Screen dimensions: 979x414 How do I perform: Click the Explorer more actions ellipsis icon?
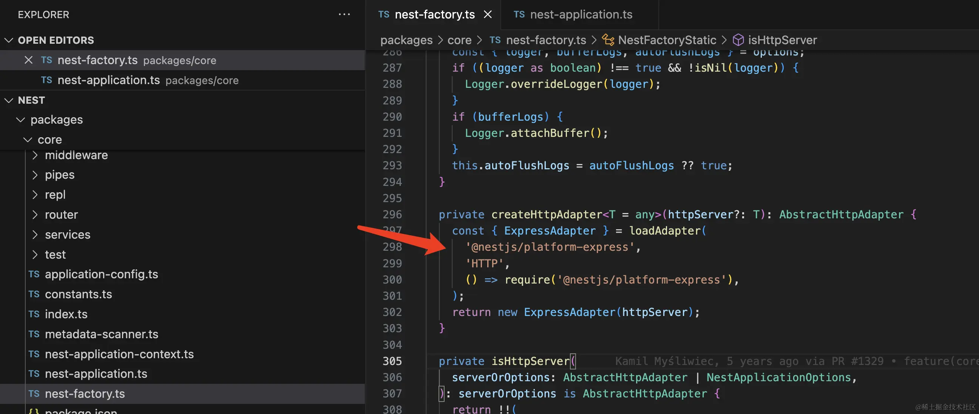tap(344, 14)
